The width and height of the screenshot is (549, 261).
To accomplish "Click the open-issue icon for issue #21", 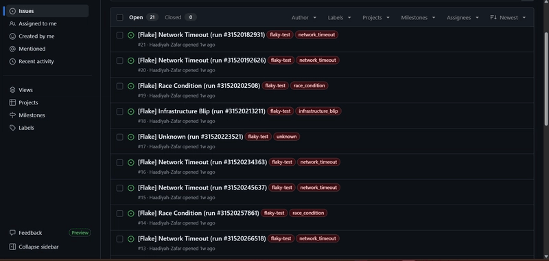I will [x=131, y=35].
